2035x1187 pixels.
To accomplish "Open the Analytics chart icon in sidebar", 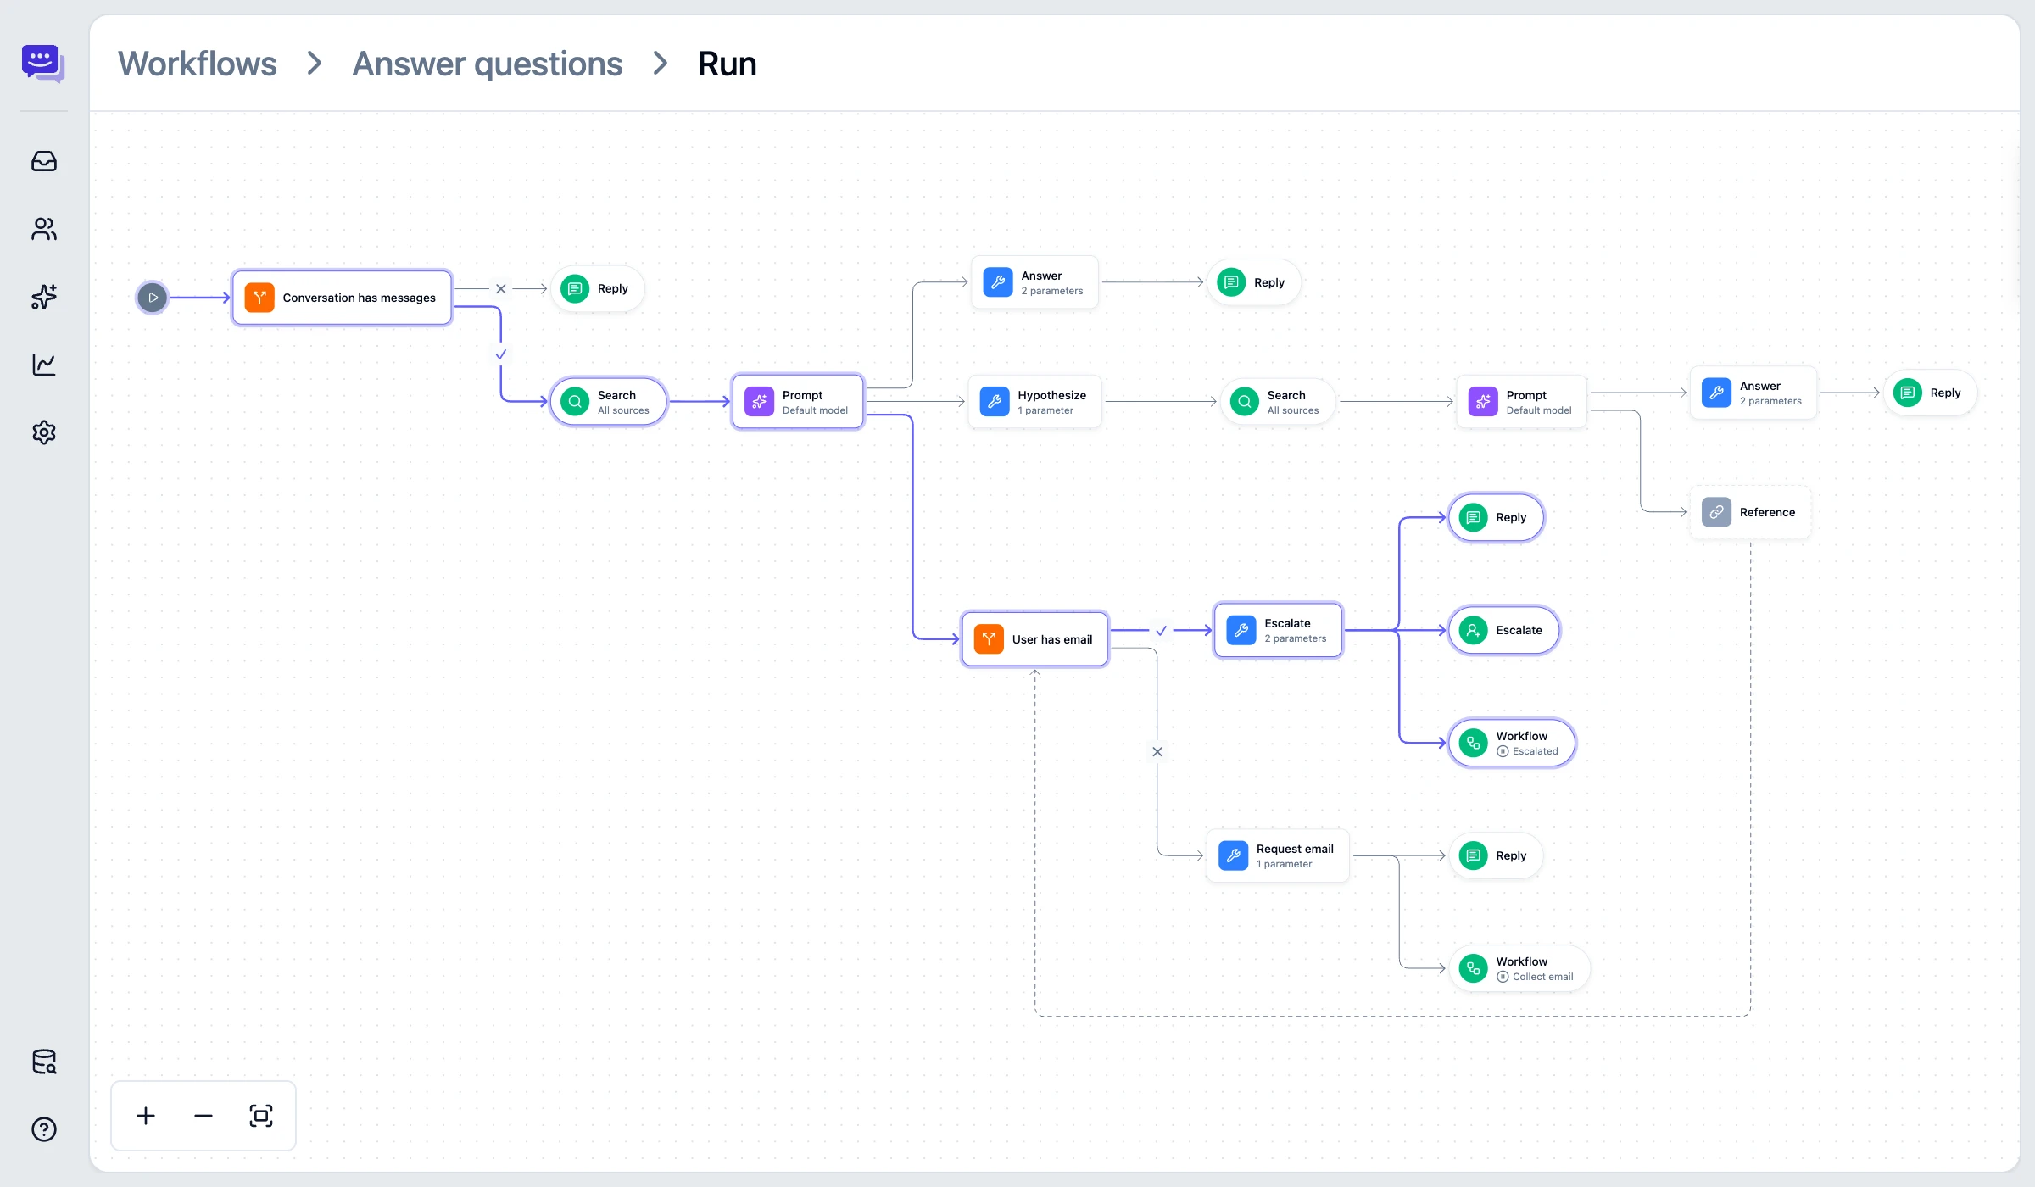I will pos(44,365).
